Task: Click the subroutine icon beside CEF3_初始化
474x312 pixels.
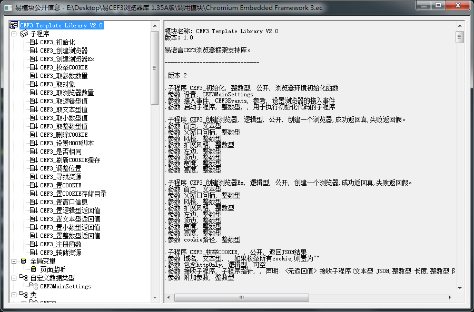Action: pyautogui.click(x=34, y=42)
